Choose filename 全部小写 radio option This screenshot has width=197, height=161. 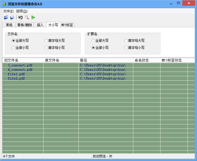[x=13, y=48]
